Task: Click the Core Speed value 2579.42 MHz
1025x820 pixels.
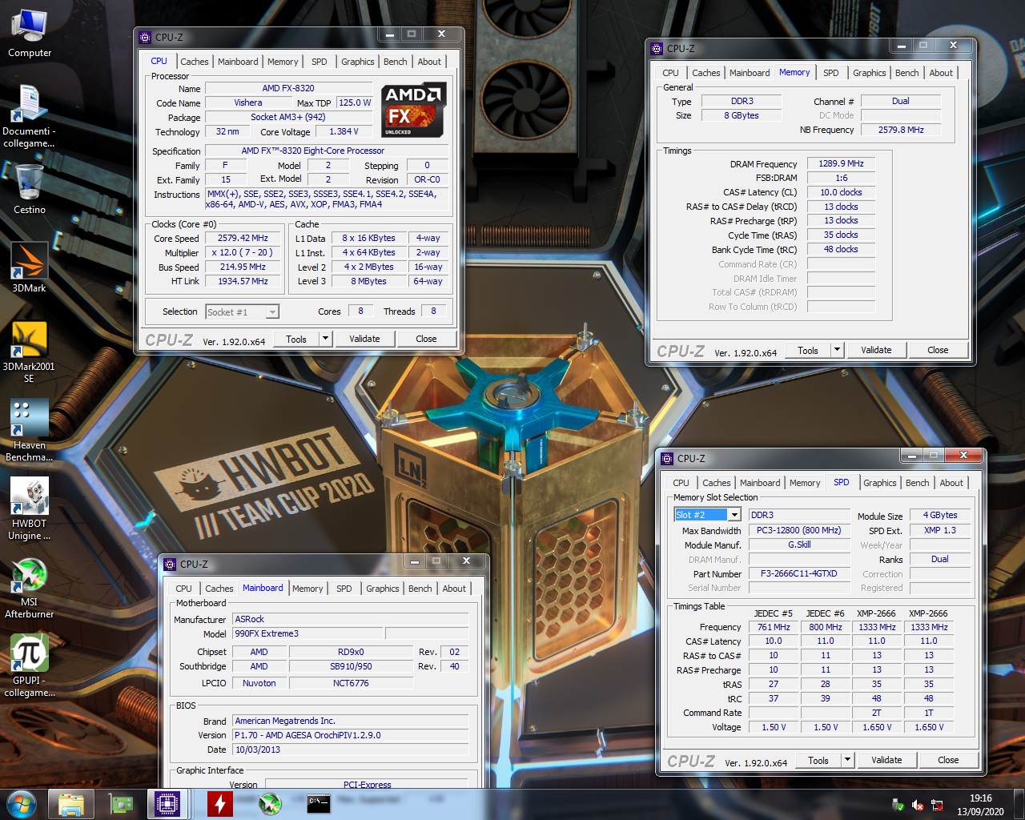Action: click(243, 238)
